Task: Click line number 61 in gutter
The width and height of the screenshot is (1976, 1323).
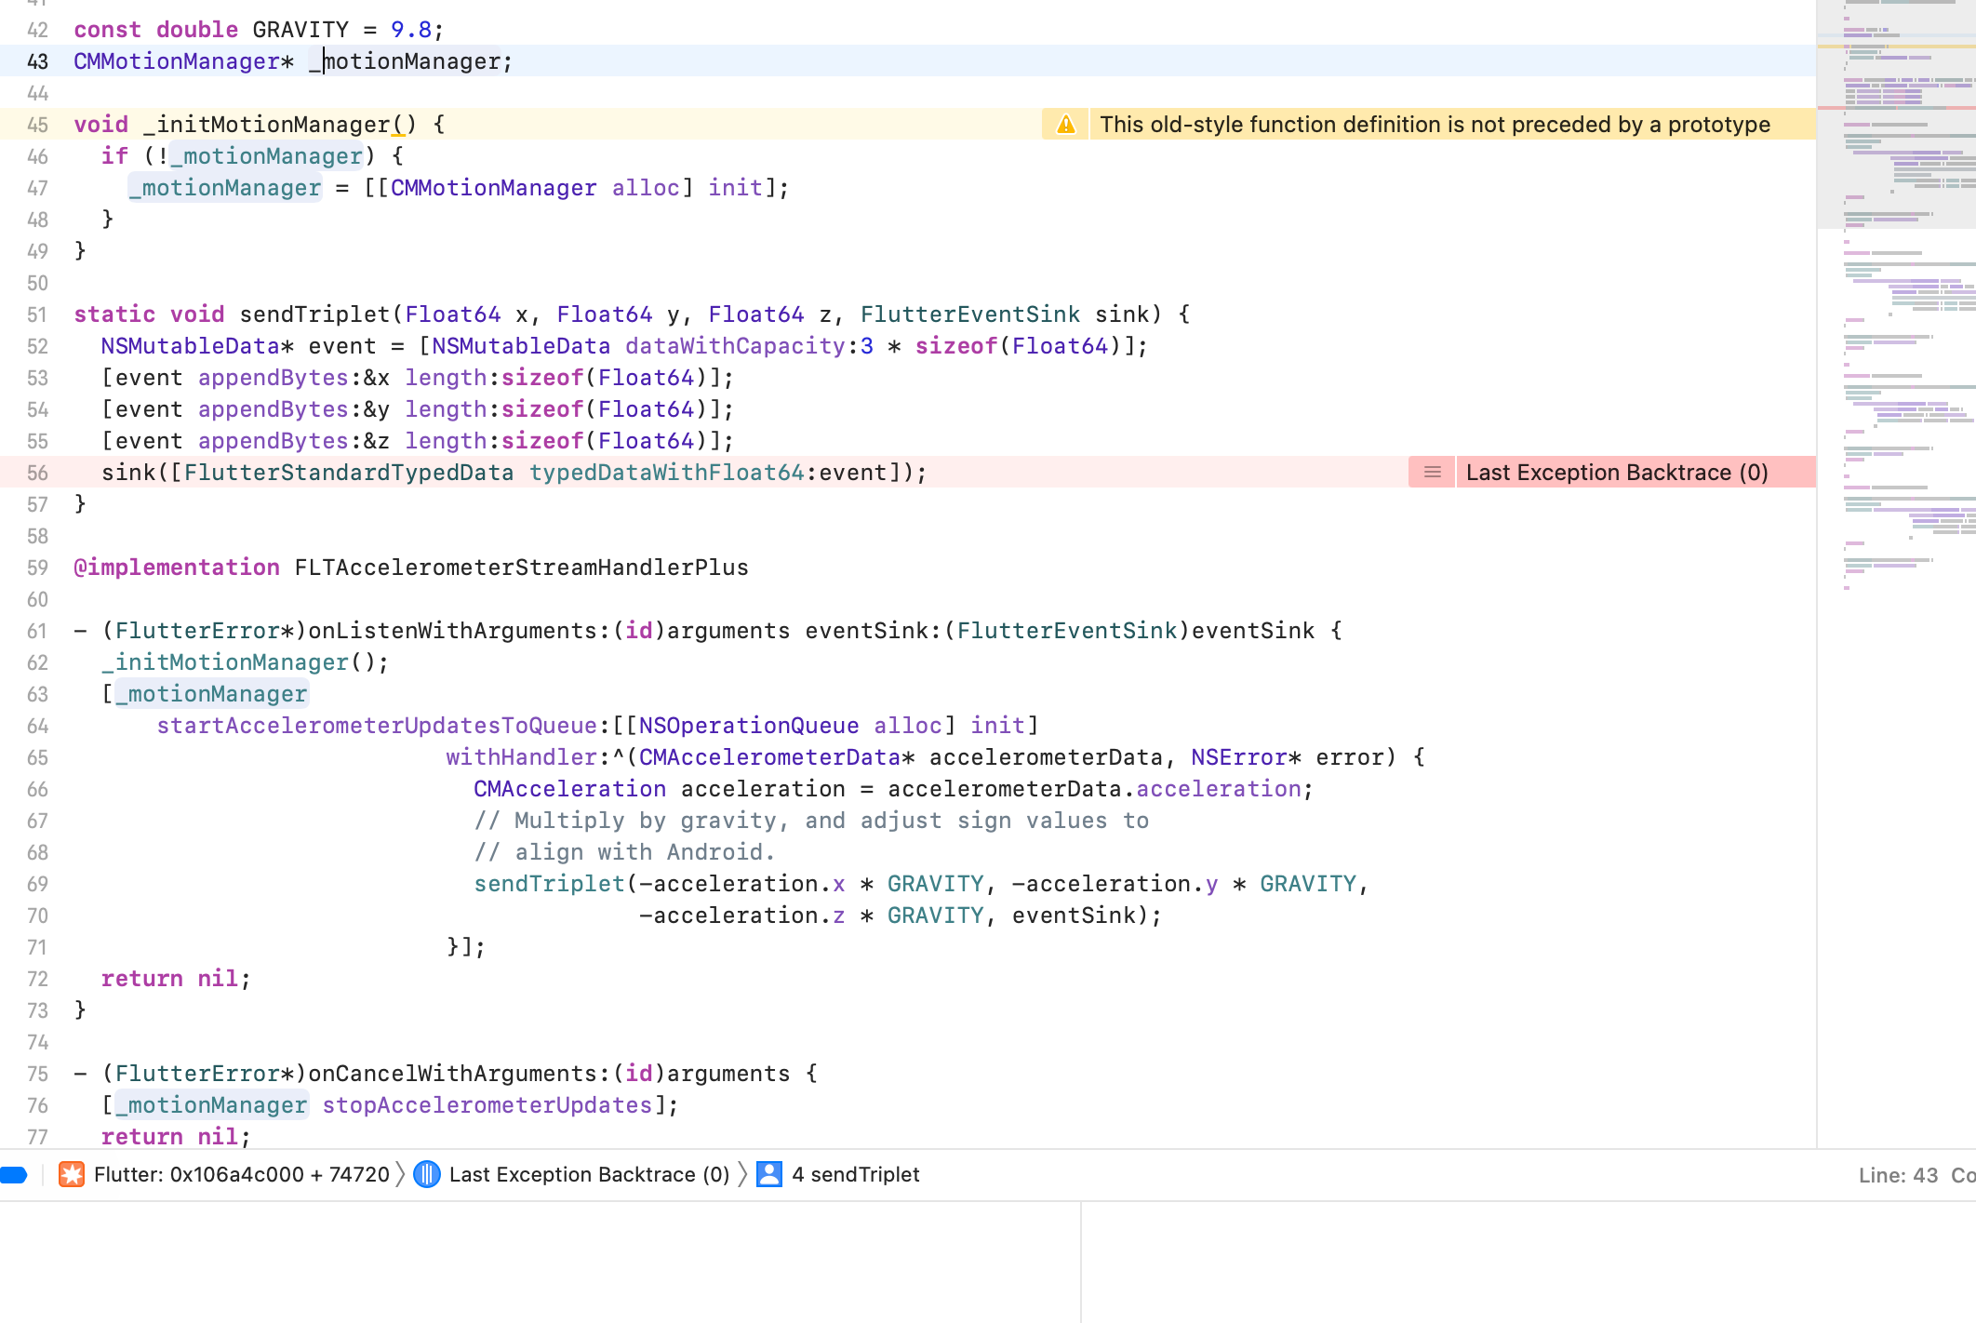Action: coord(37,631)
